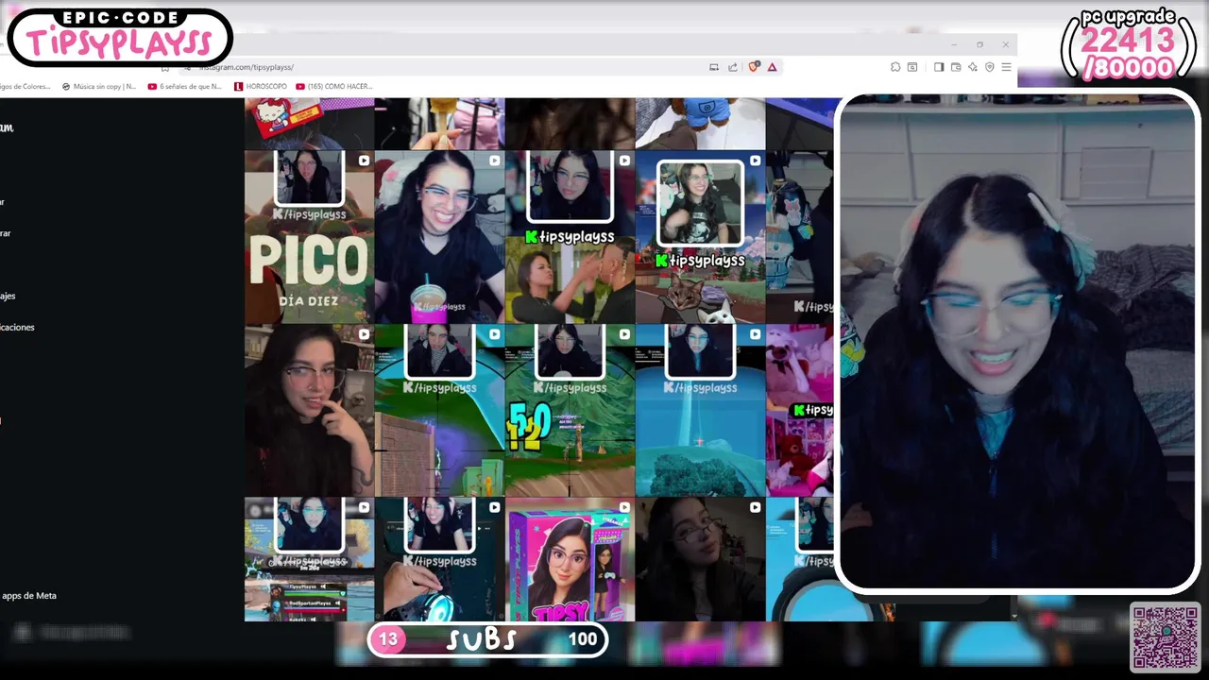Open the Leo AI sparkle icon
This screenshot has width=1209, height=680.
[973, 67]
